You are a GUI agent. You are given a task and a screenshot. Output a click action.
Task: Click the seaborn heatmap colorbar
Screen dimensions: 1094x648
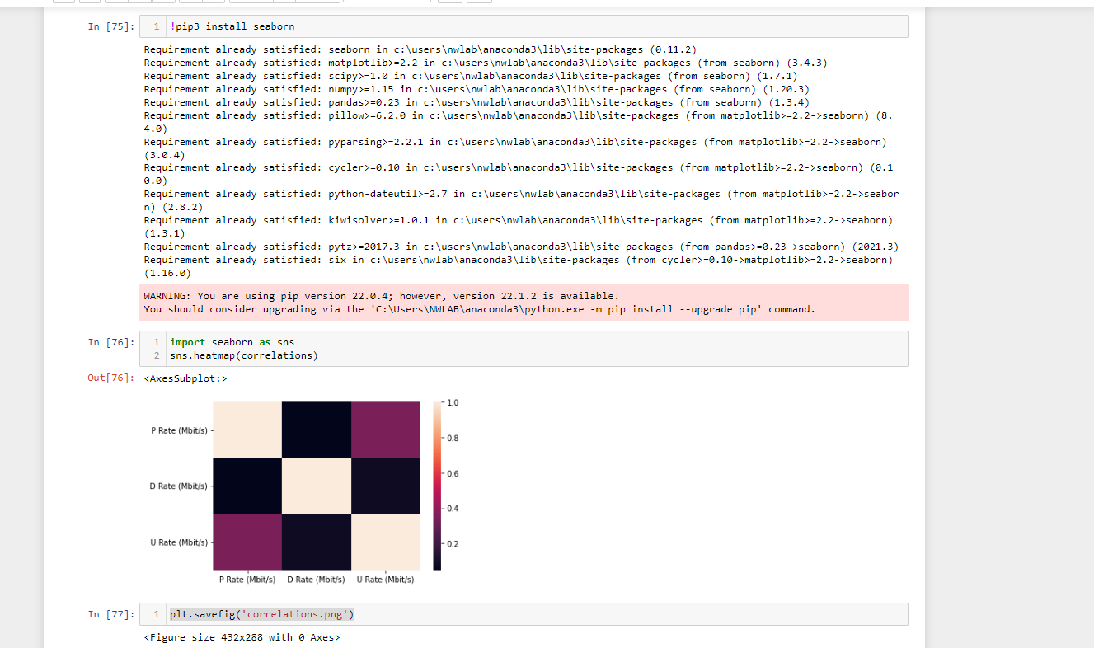436,486
